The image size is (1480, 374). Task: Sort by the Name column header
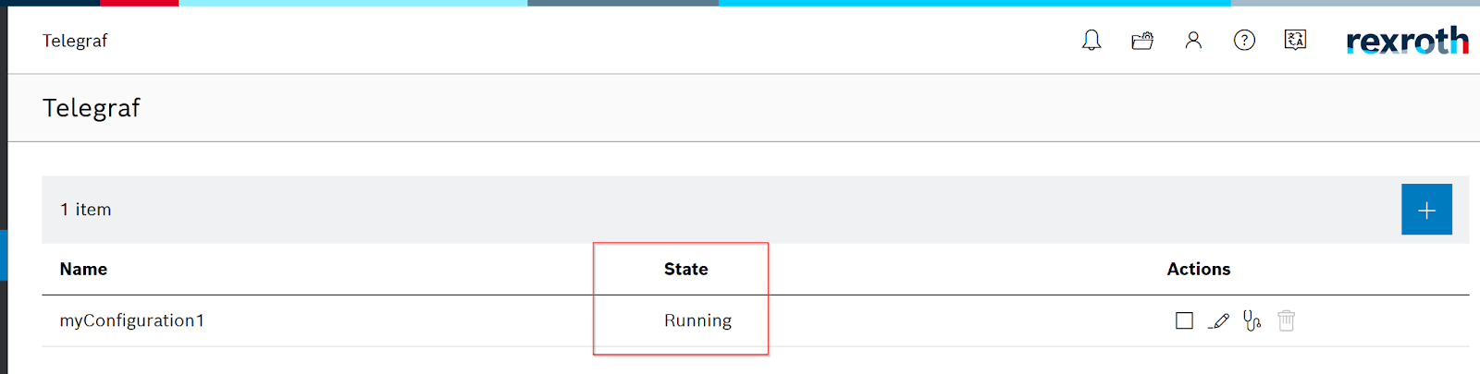[83, 269]
